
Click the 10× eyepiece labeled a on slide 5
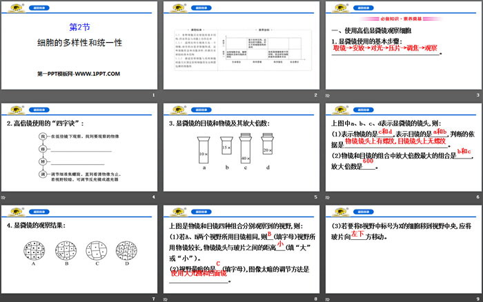(204, 150)
